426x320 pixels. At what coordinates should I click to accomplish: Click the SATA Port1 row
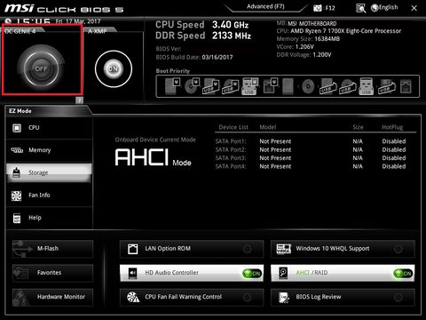click(311, 141)
